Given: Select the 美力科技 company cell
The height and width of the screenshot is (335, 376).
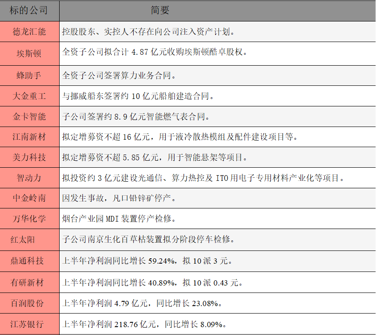Looking at the screenshot, I should (x=29, y=158).
